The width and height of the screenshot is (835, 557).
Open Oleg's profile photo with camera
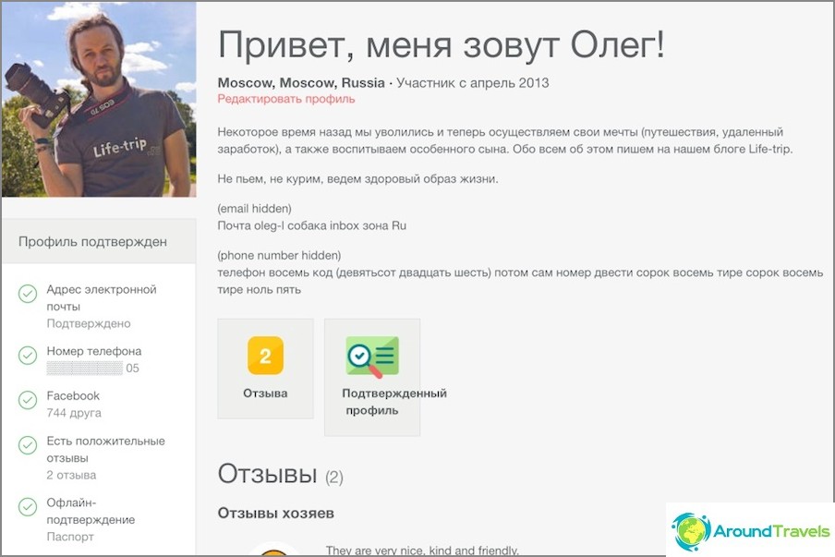point(99,100)
